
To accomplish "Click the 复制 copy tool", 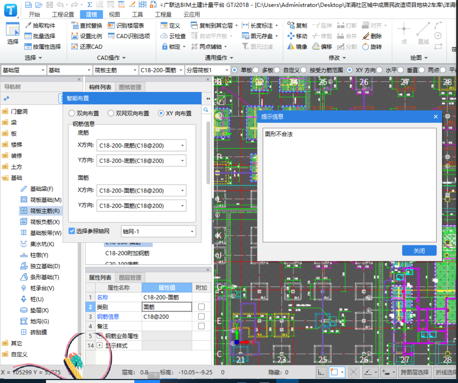I will pos(297,25).
